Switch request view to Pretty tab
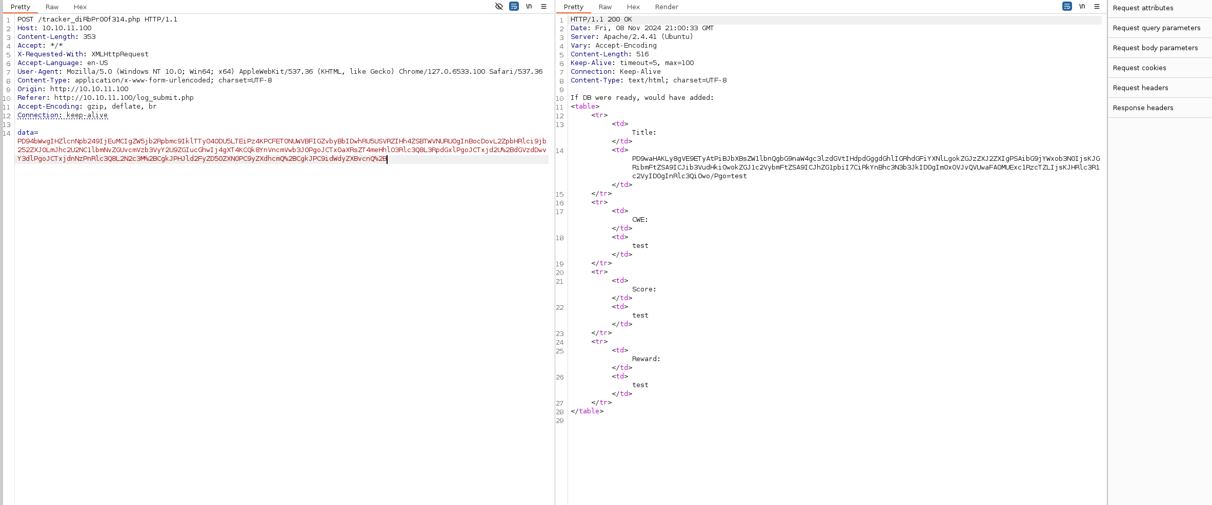 pyautogui.click(x=21, y=7)
